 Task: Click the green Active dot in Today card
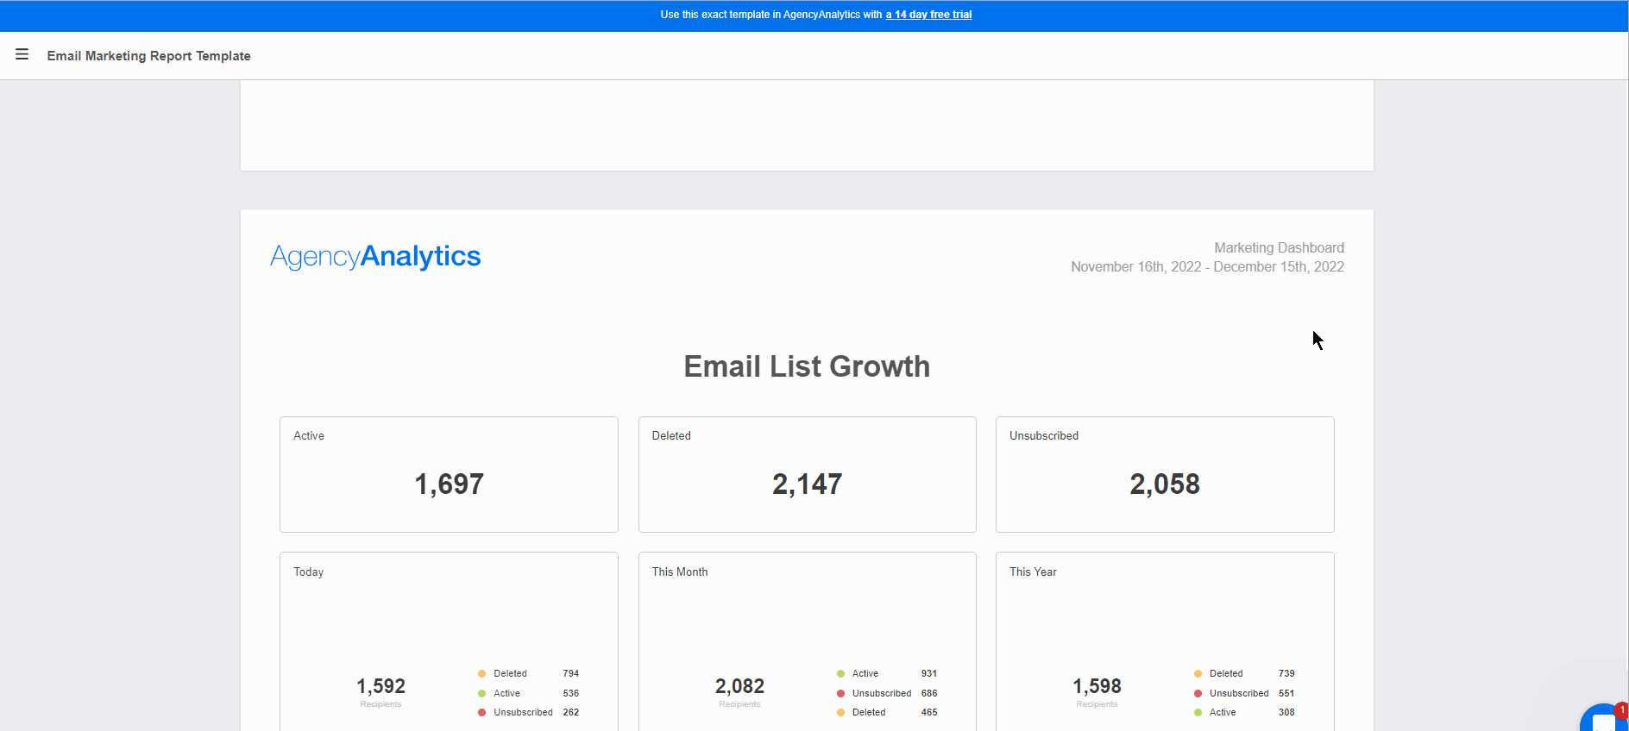(481, 693)
